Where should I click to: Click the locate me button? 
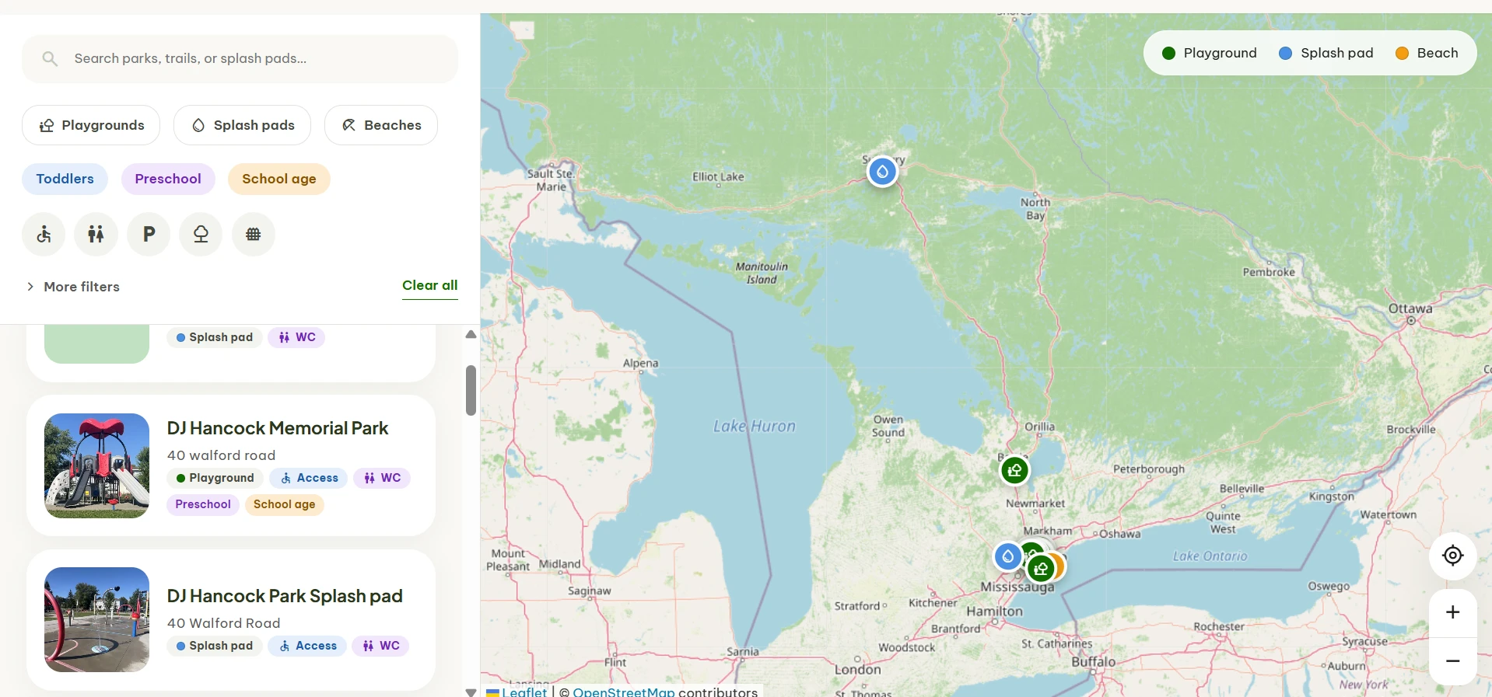(1452, 556)
